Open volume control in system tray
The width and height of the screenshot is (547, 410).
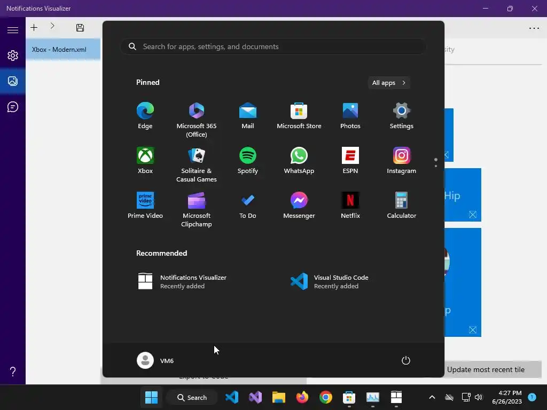[479, 397]
